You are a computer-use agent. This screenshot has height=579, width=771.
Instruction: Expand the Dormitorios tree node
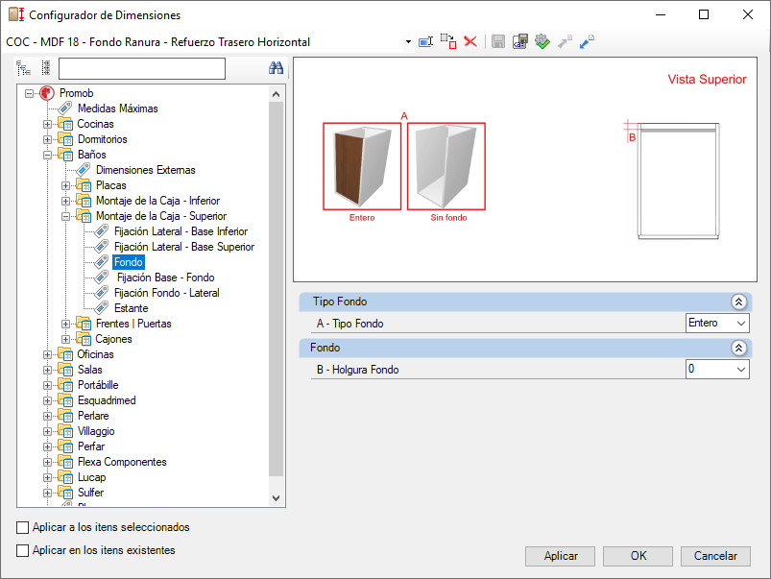point(47,139)
